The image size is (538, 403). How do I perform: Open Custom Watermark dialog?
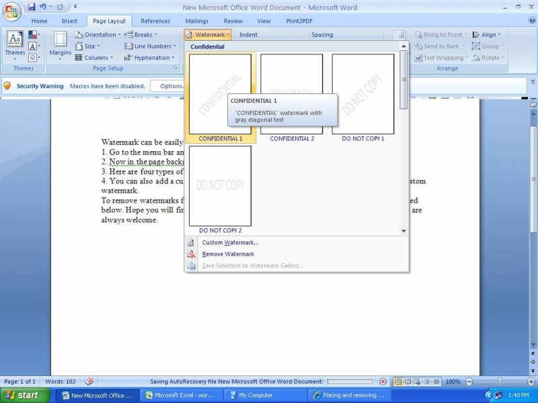click(x=230, y=242)
